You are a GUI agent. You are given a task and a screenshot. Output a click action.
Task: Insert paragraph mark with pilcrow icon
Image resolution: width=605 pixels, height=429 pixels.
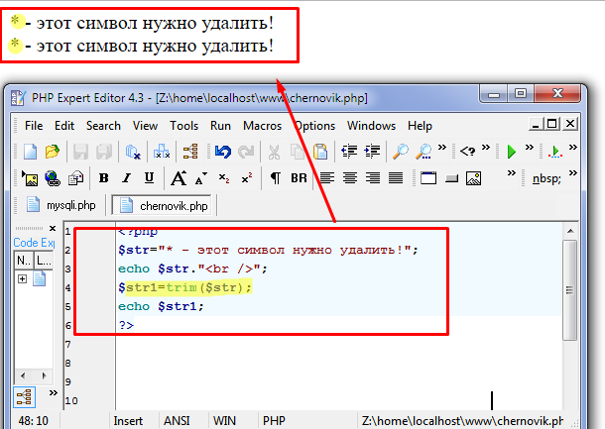coord(276,178)
